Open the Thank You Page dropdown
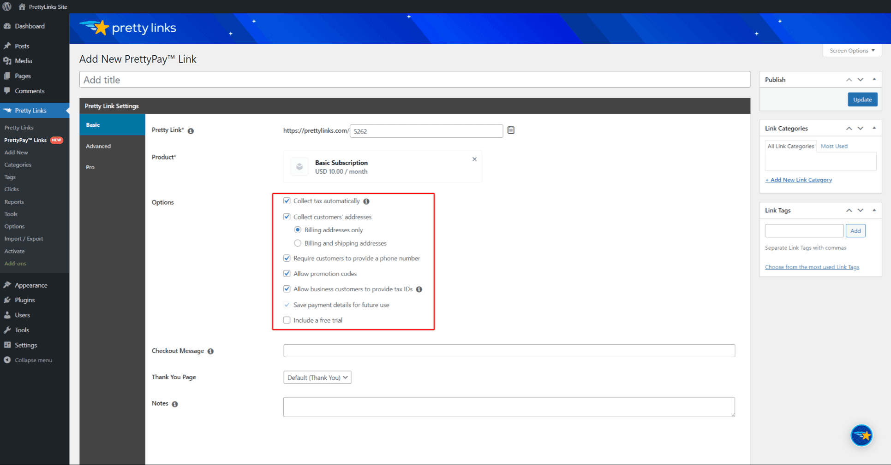The image size is (891, 465). [x=317, y=377]
